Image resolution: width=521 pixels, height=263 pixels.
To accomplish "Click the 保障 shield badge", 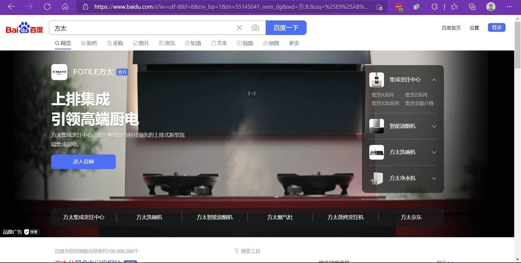I will coord(32,232).
